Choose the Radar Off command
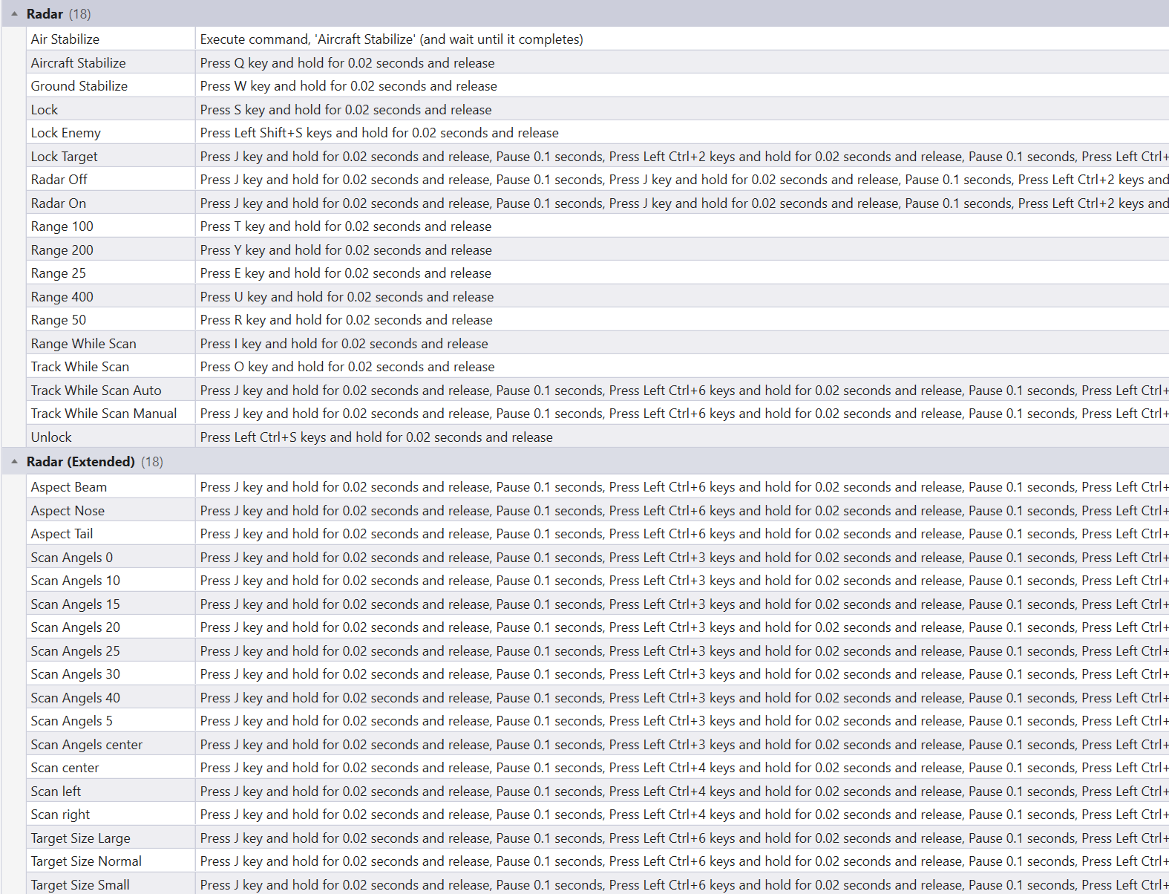 coord(59,180)
